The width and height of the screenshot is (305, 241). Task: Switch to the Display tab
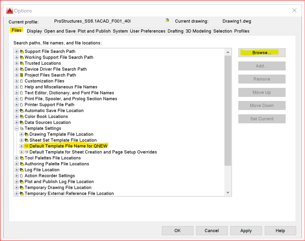(34, 31)
